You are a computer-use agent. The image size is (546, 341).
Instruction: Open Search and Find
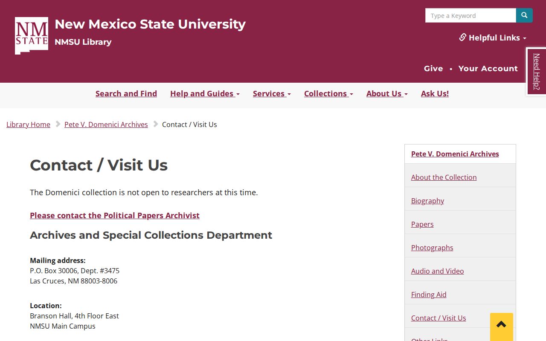tap(126, 93)
